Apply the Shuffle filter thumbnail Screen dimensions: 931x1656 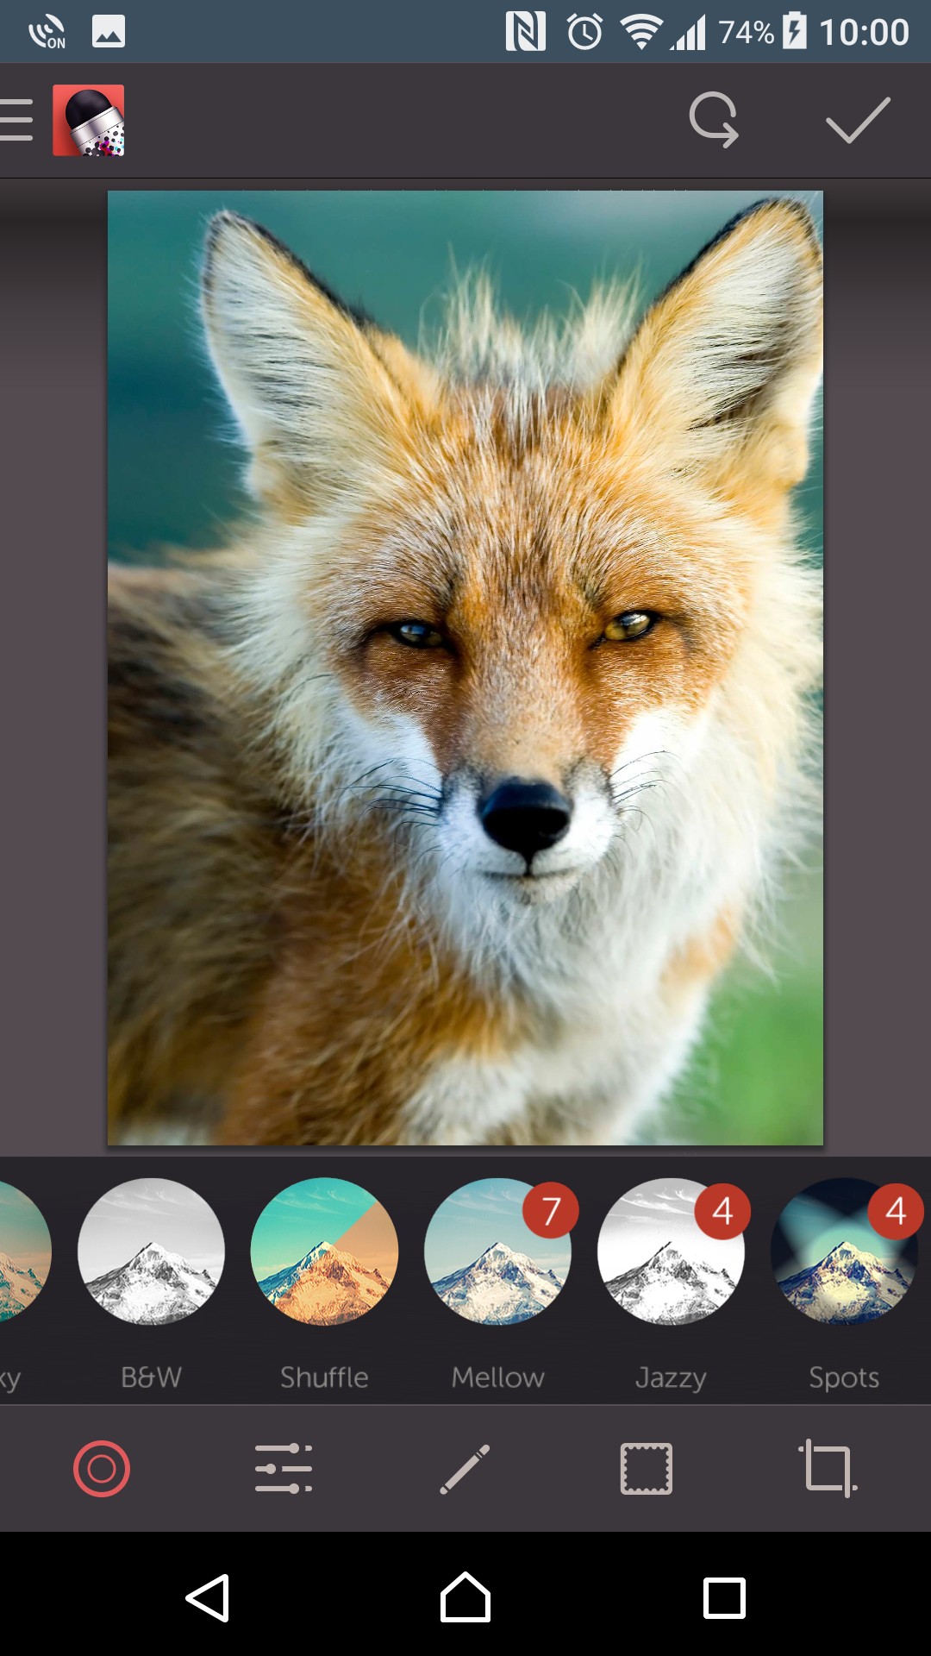pos(324,1251)
